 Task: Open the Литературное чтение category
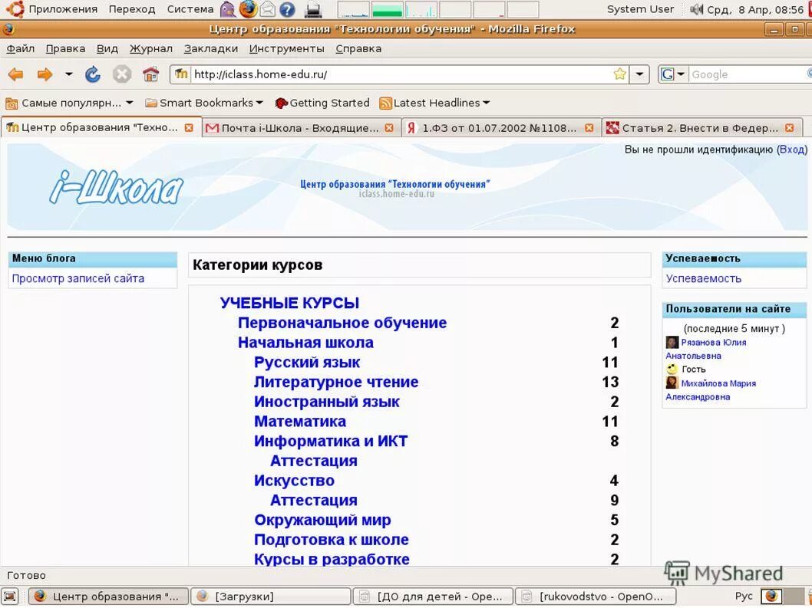tap(336, 382)
